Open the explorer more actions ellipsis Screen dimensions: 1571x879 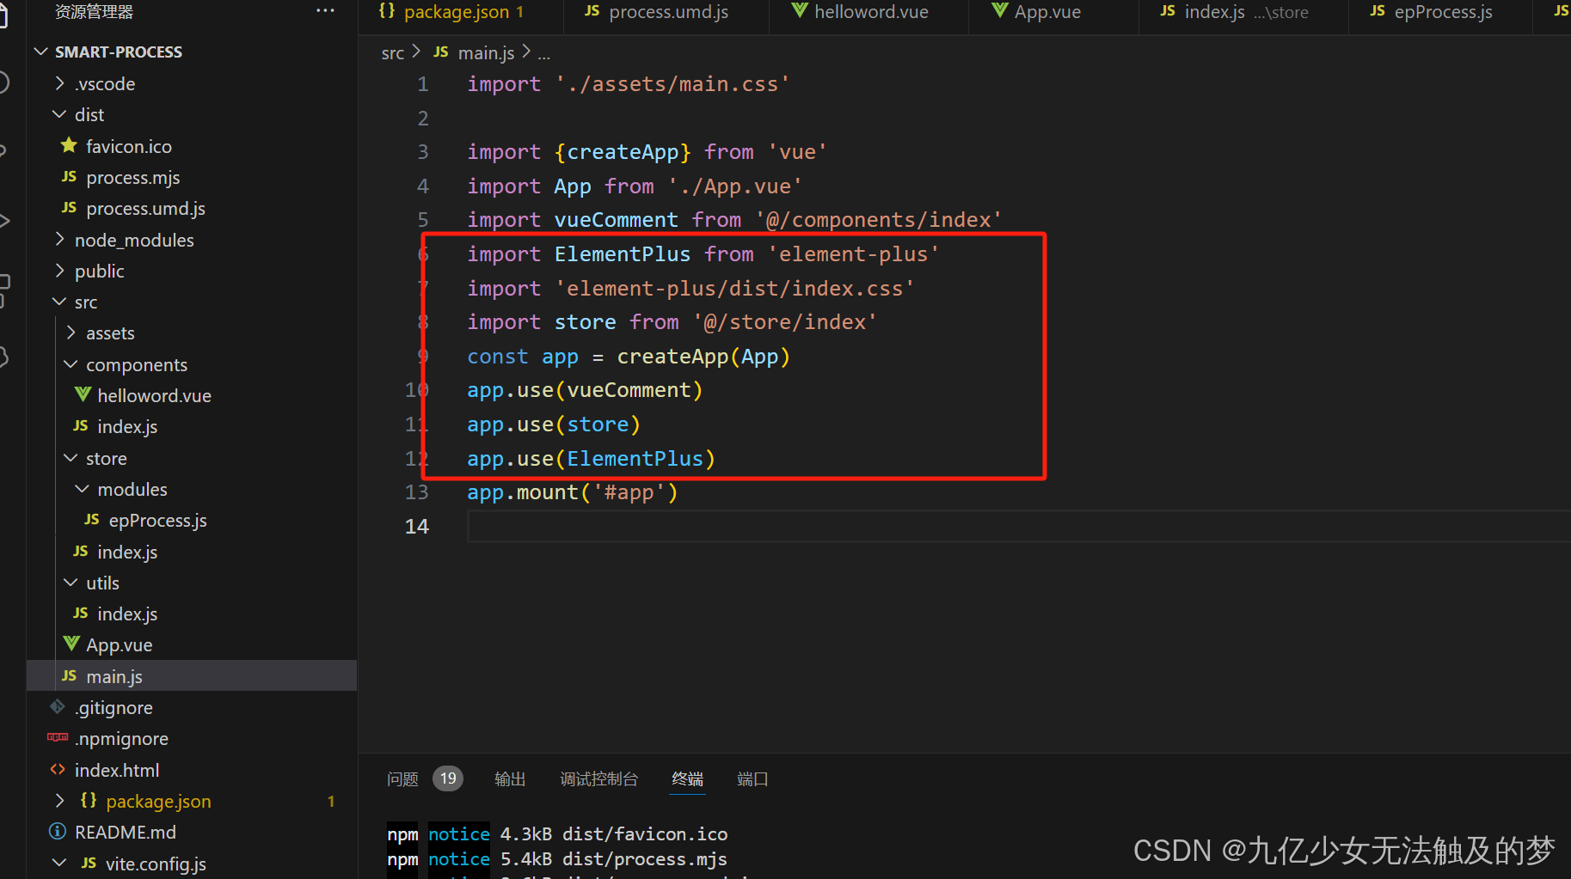pos(325,11)
